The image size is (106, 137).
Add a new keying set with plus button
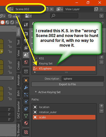(101, 57)
